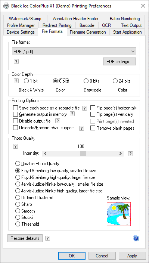This screenshot has height=263, width=149.
Task: Open the PDF file format dropdown
Action: click(74, 52)
